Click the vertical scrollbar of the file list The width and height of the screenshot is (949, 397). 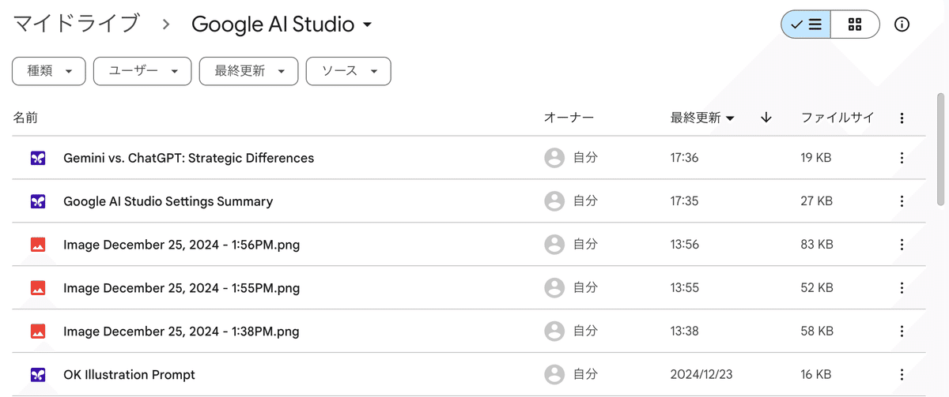point(940,150)
